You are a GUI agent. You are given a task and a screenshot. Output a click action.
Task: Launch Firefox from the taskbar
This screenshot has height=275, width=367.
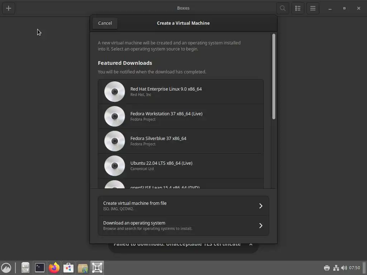54,268
